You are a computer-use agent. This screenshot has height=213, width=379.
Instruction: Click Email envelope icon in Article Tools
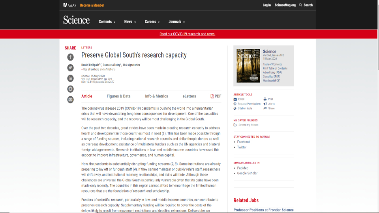(x=235, y=99)
